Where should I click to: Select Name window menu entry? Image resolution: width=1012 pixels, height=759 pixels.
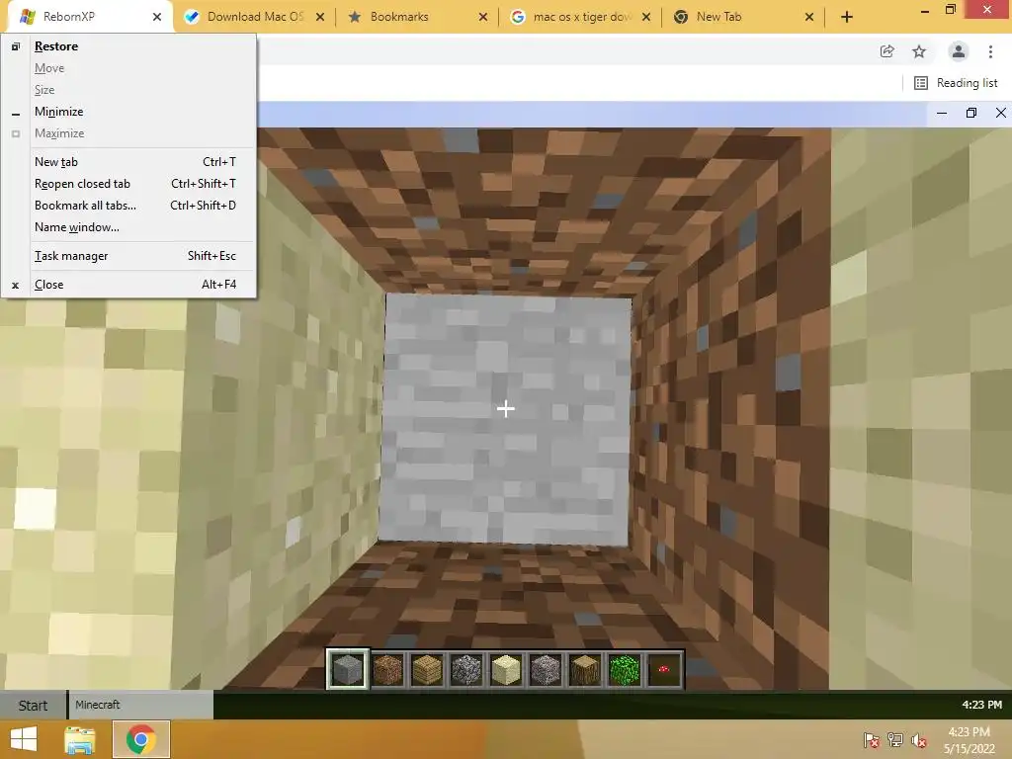[128, 227]
